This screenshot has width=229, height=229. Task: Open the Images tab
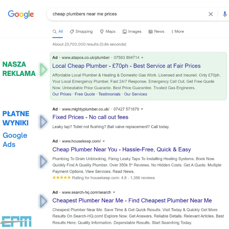point(132,31)
